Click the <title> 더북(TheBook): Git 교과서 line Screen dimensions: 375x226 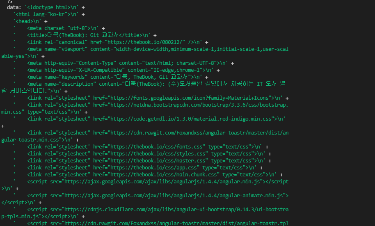(85, 35)
